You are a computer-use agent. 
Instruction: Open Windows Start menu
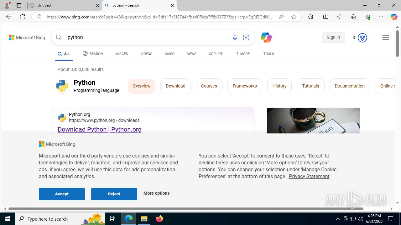coord(8,219)
